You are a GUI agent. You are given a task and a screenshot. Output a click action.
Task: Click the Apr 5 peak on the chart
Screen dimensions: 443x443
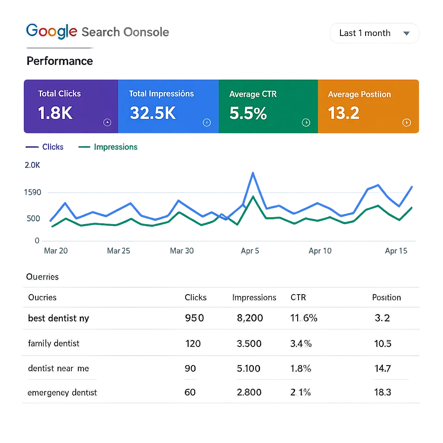[x=252, y=174]
